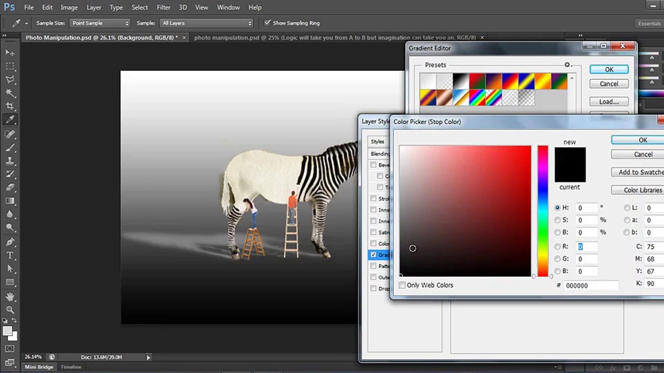This screenshot has width=664, height=373.
Task: Click OK in Gradient Editor
Action: [609, 69]
